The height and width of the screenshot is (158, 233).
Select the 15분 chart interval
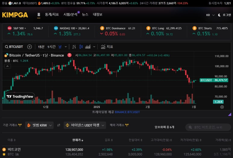click(41, 47)
